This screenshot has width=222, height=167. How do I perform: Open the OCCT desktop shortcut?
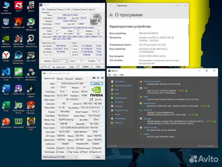pyautogui.click(x=19, y=6)
